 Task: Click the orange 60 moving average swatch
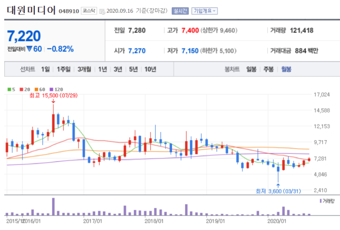coord(37,89)
